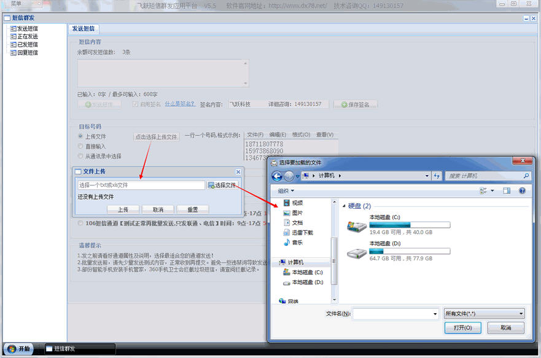The image size is (541, 358).
Task: Click 上传 button in upload popup
Action: pos(123,209)
